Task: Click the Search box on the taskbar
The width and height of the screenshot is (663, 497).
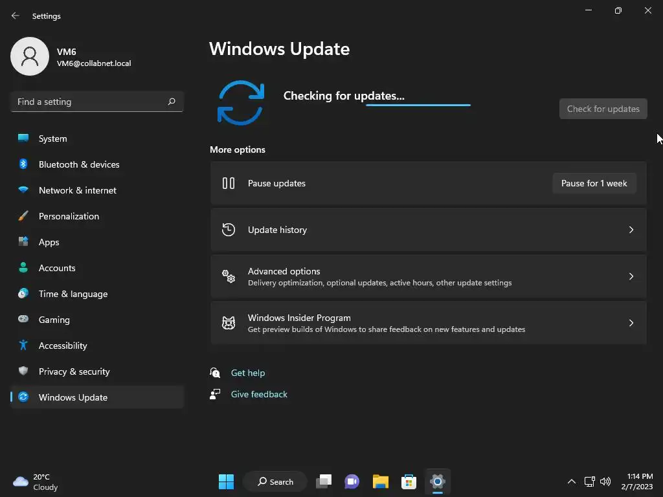Action: pyautogui.click(x=275, y=481)
